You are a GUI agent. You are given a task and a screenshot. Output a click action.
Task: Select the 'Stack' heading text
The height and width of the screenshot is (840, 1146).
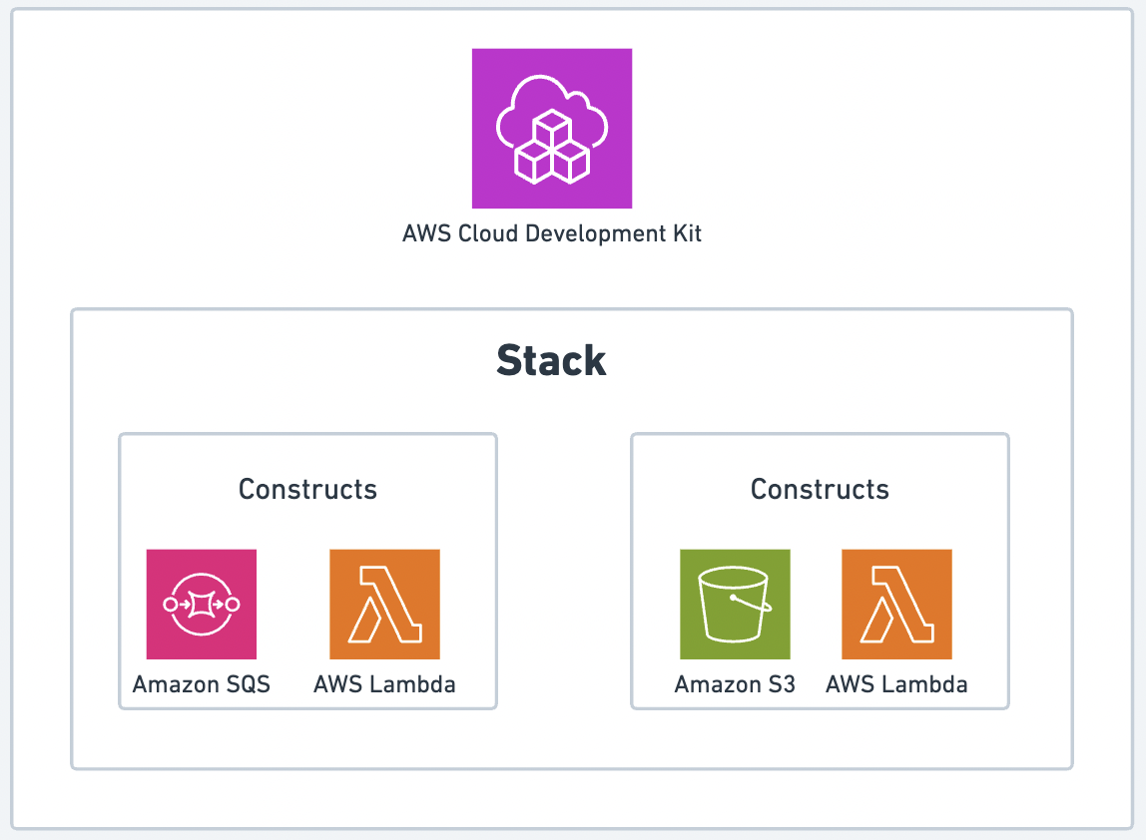click(551, 360)
